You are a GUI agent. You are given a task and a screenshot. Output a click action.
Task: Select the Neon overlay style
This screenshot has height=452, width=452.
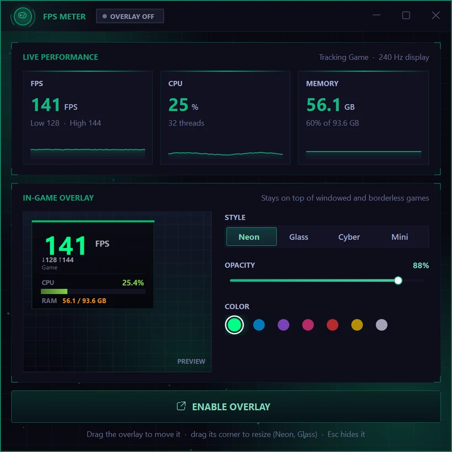click(x=251, y=236)
